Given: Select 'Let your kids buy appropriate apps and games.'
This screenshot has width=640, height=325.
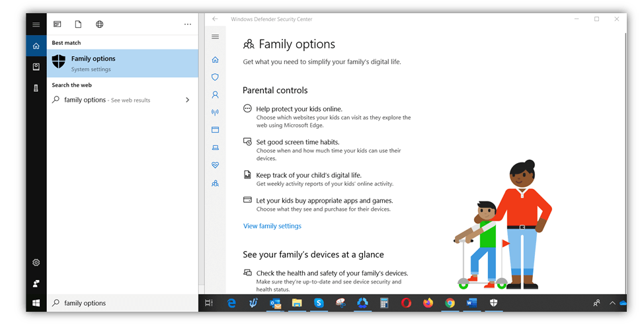Looking at the screenshot, I should click(325, 201).
